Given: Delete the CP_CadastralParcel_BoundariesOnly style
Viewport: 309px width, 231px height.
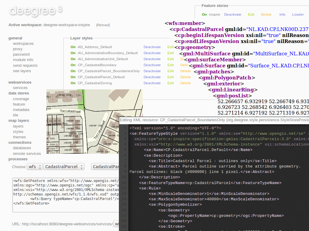Looking at the screenshot, I should 186,71.
